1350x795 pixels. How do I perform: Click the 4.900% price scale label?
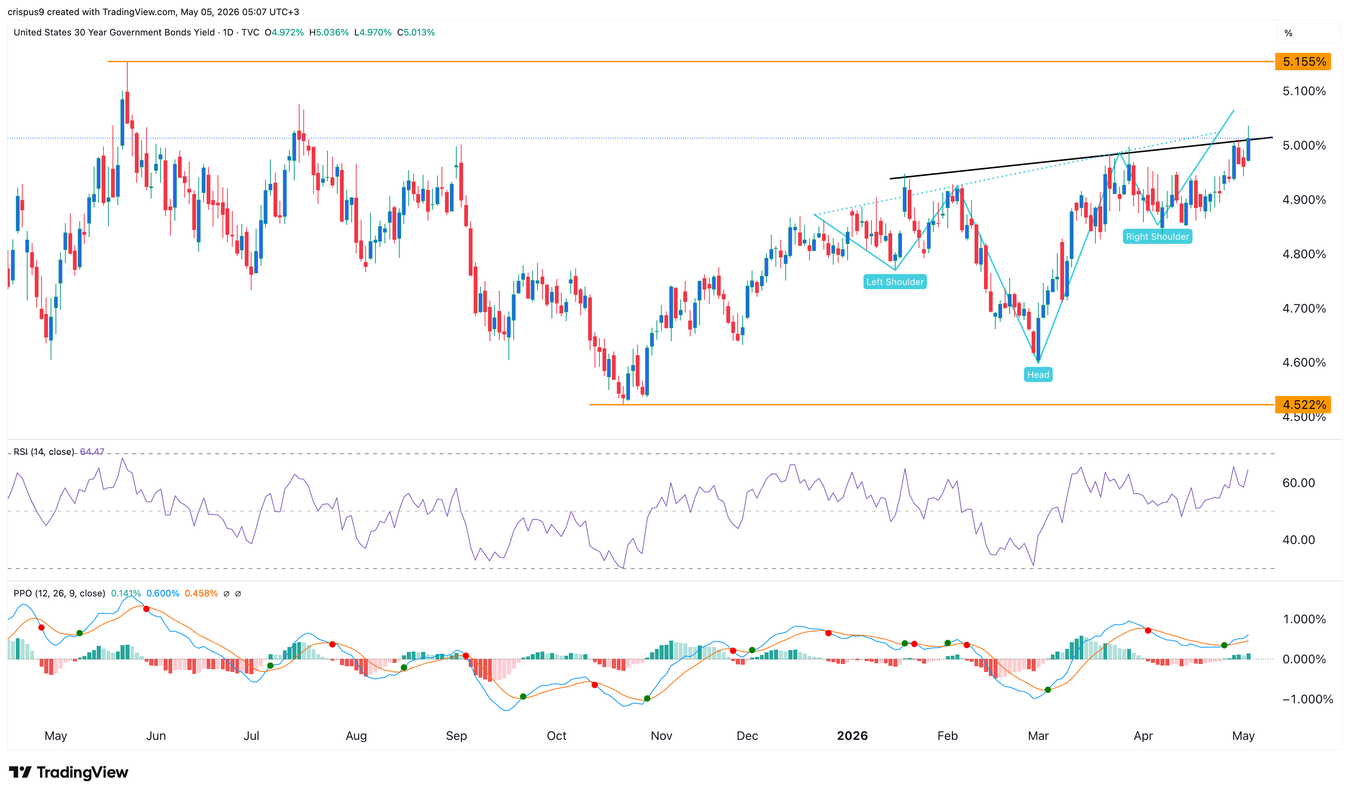pyautogui.click(x=1304, y=200)
